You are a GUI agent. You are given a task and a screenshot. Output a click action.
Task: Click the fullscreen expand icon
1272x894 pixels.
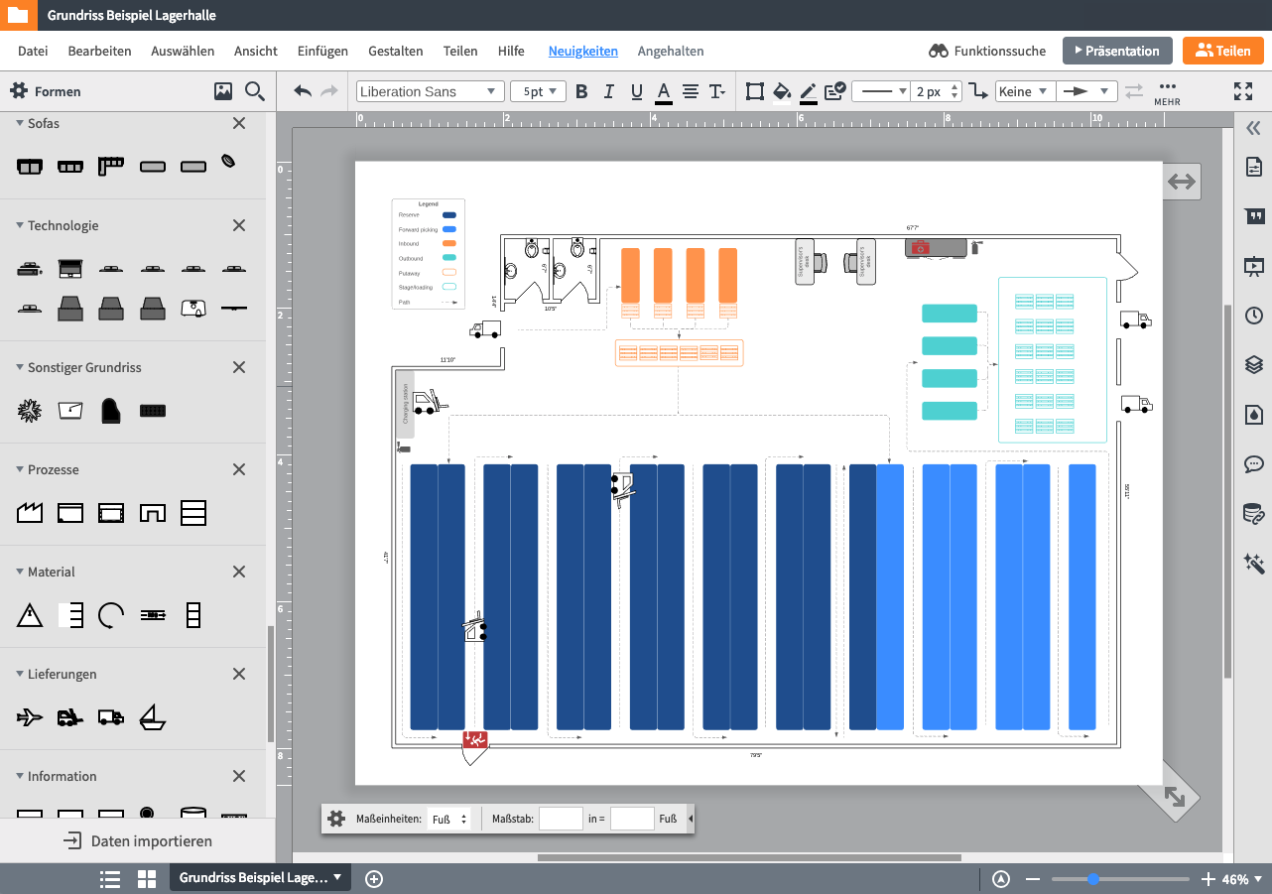1242,91
